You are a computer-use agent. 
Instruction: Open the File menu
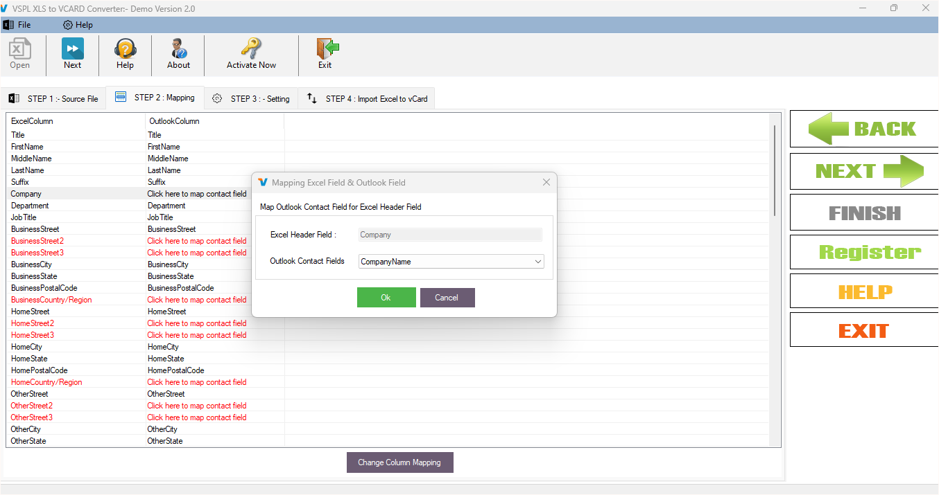pyautogui.click(x=17, y=25)
